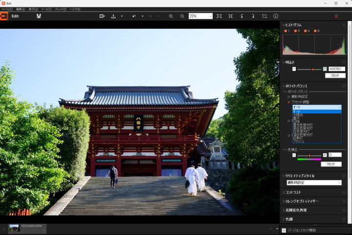Screen dimensions: 352x235
Task: Click the actual-size display icon
Action: point(231,16)
